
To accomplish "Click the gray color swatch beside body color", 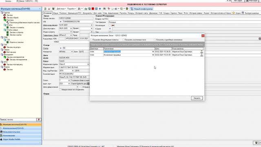I will (88, 84).
